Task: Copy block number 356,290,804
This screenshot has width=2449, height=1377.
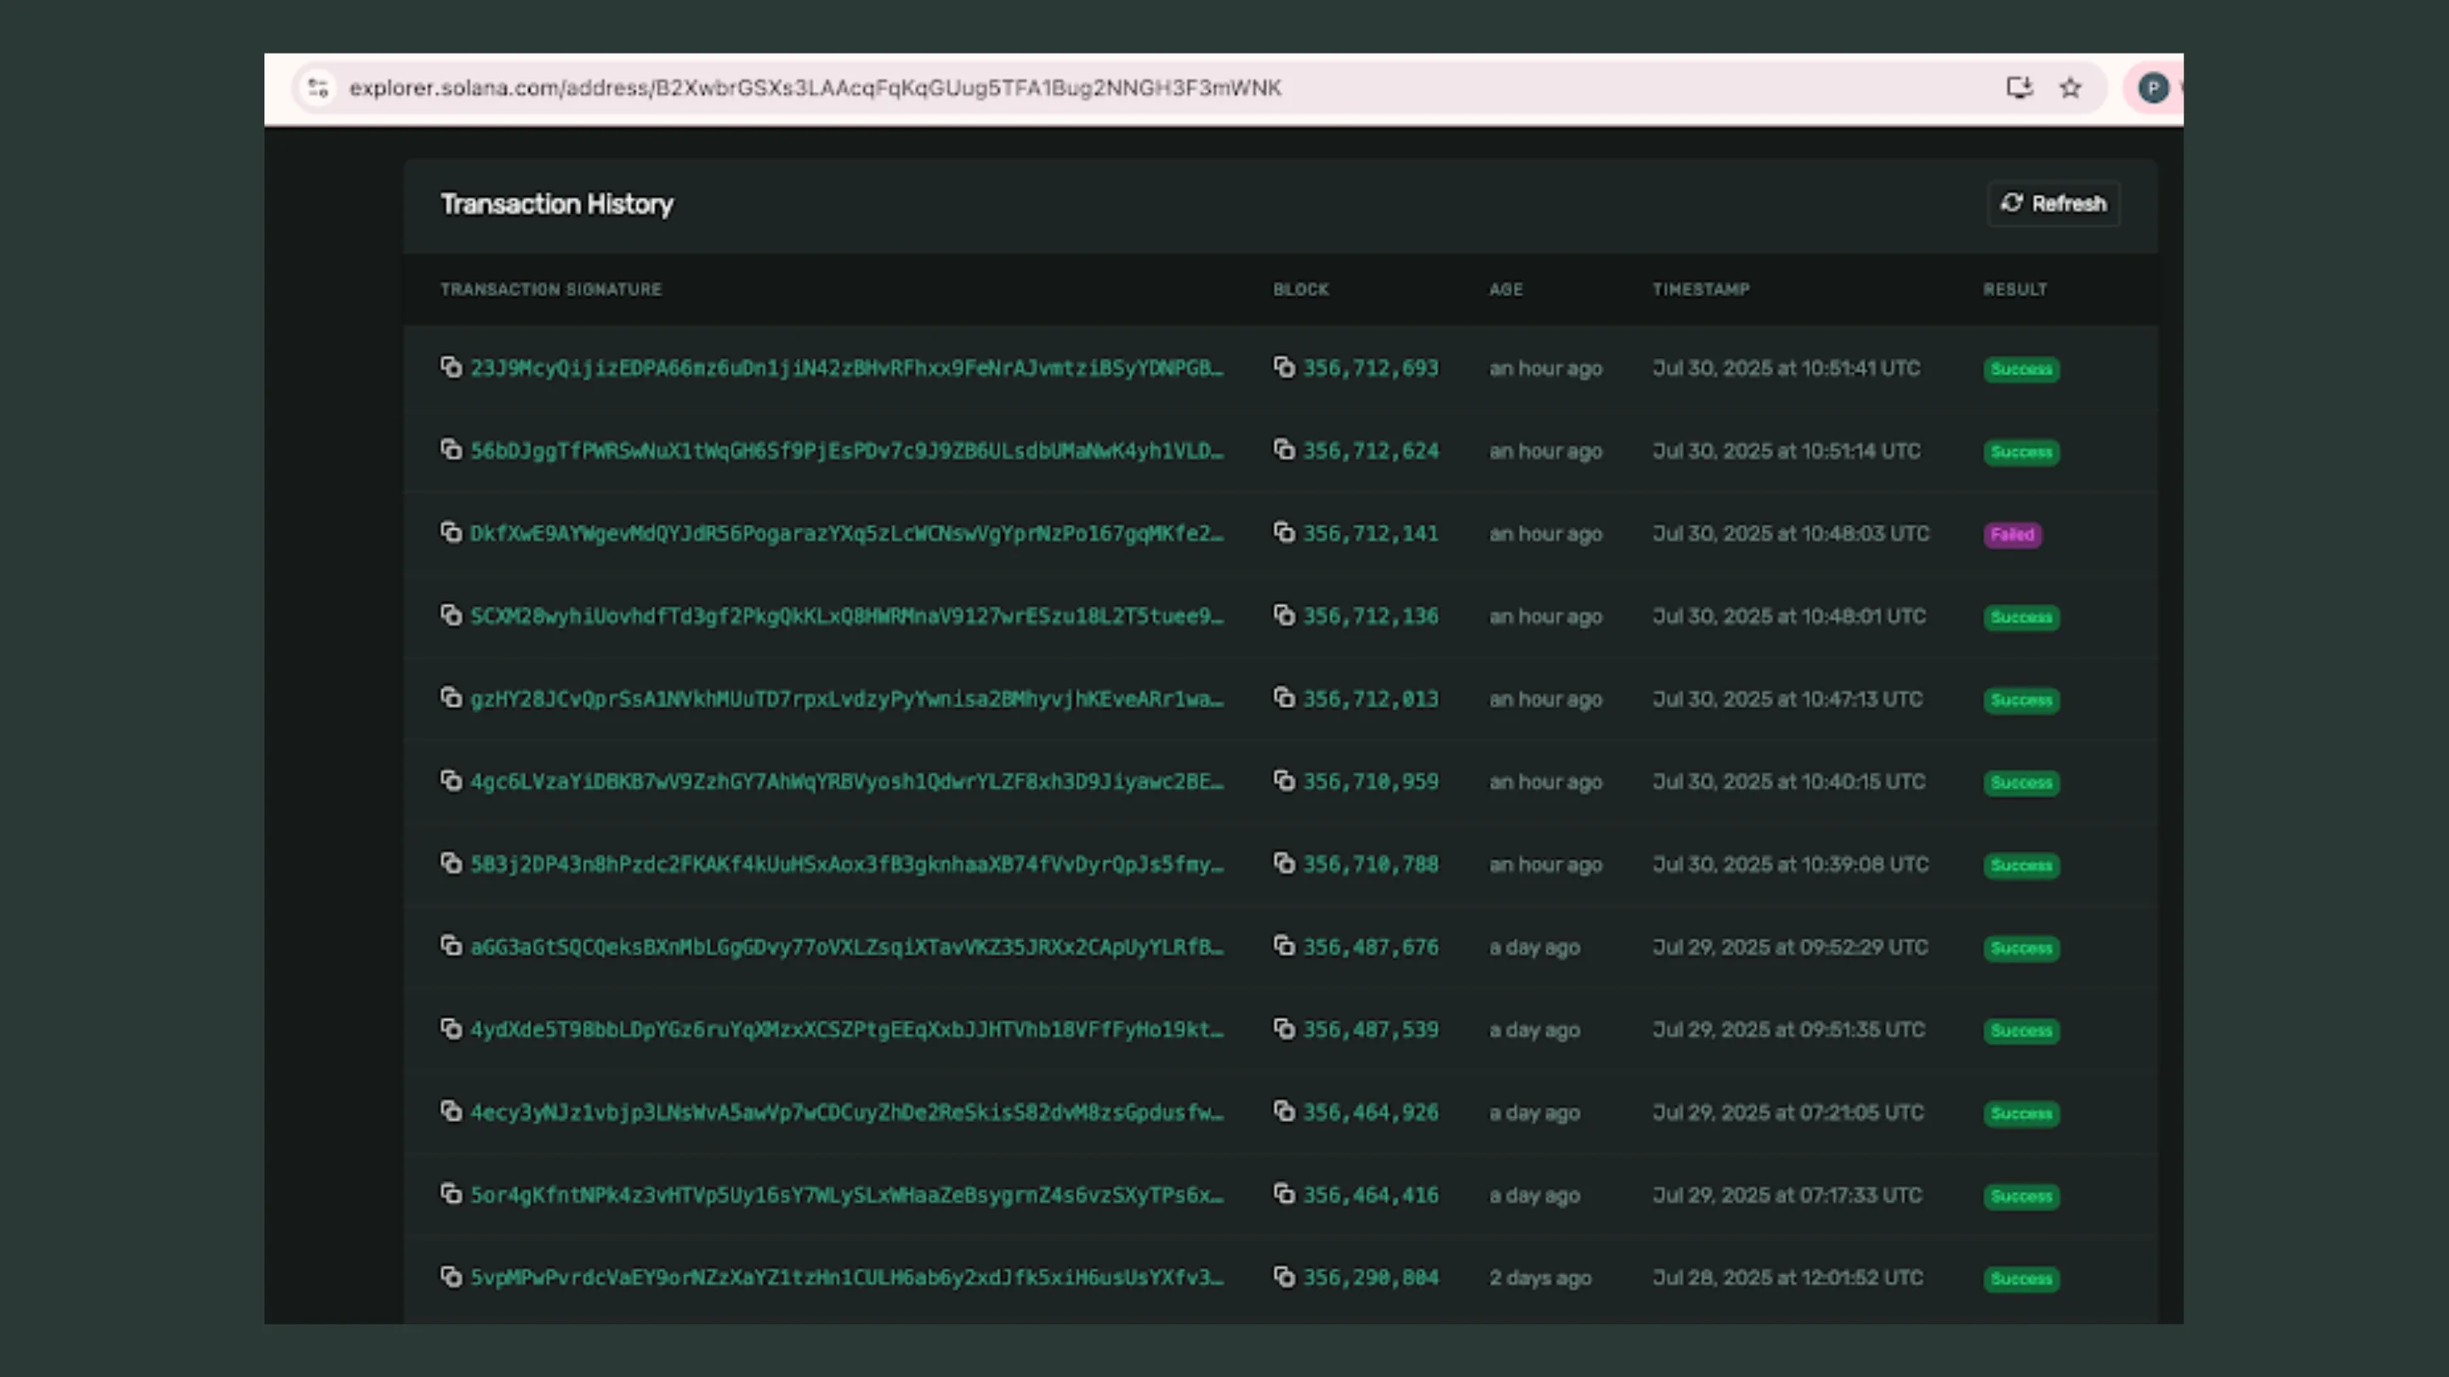Action: coord(1284,1276)
